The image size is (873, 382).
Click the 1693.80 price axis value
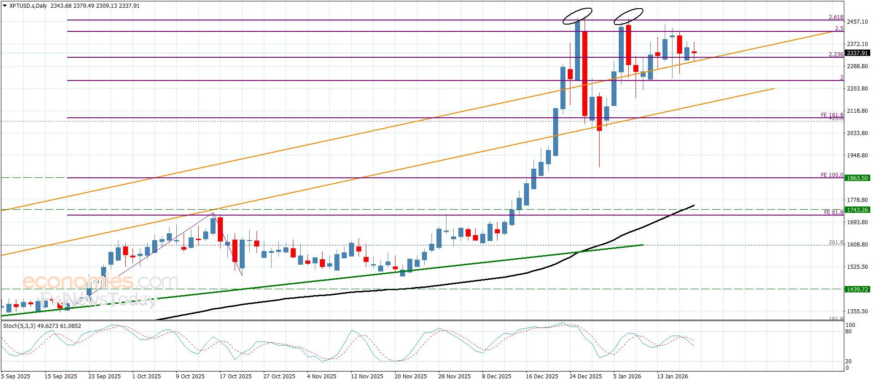(x=858, y=222)
